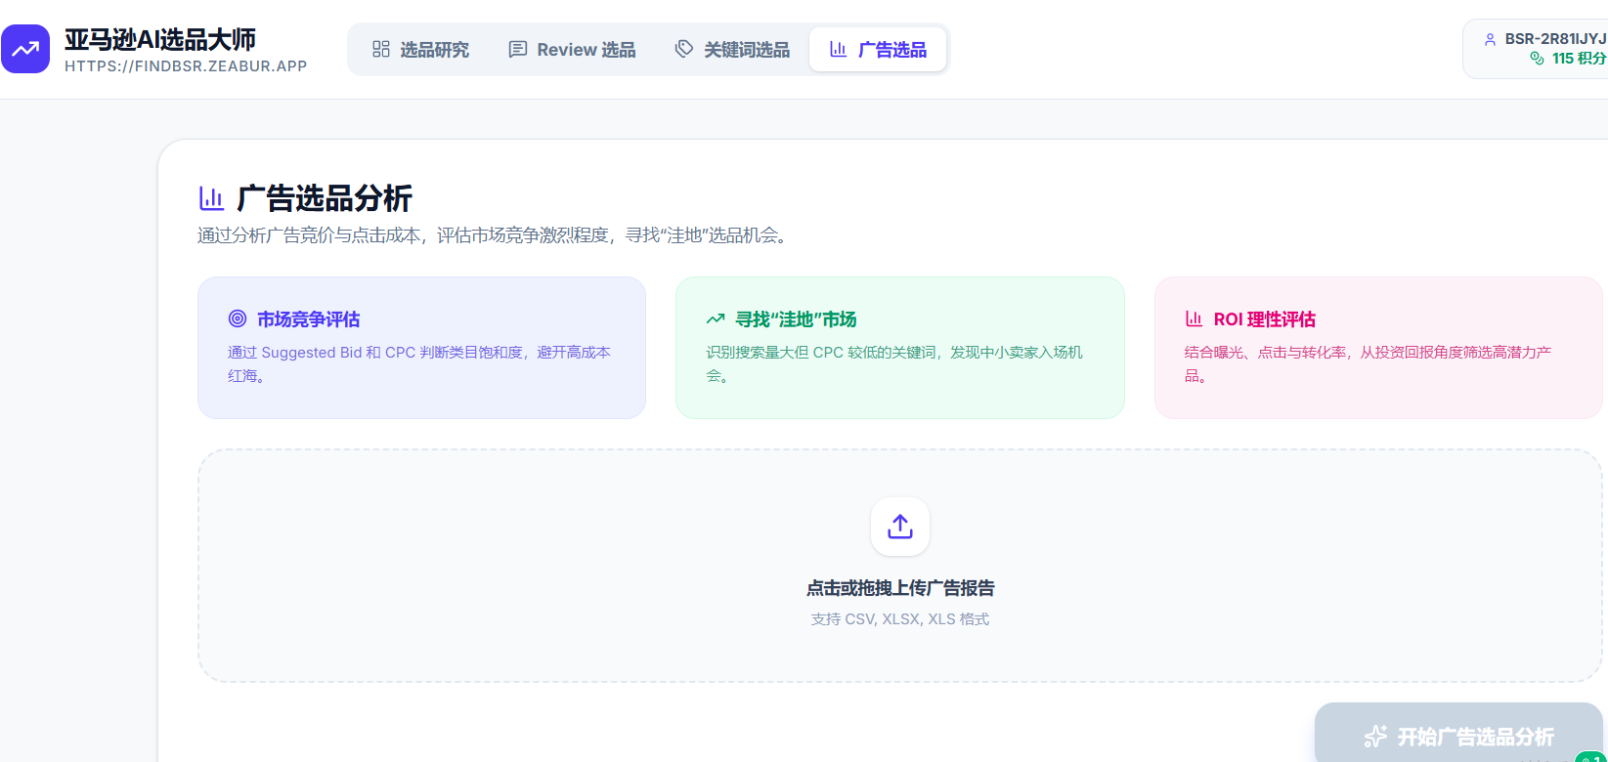Viewport: 1608px width, 762px height.
Task: Select the 广告选品 tab
Action: pyautogui.click(x=878, y=49)
